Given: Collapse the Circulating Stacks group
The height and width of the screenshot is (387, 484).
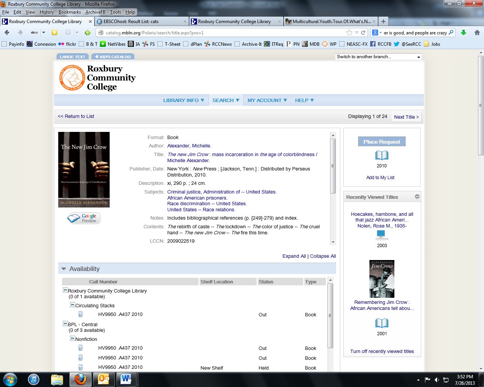Looking at the screenshot, I should [72, 305].
